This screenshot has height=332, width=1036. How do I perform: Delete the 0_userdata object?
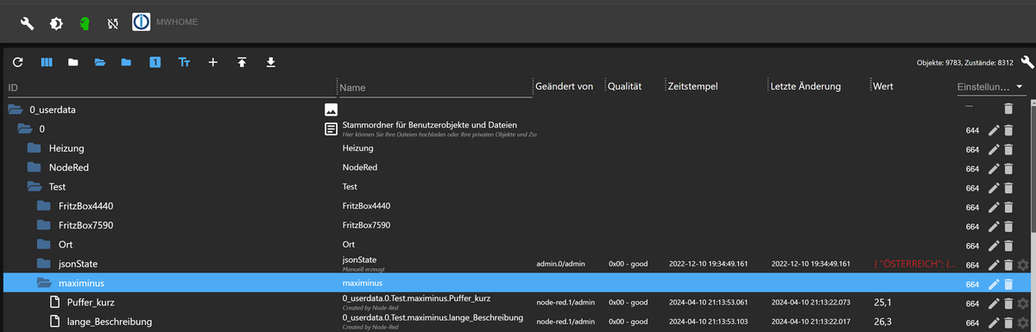(x=1008, y=109)
